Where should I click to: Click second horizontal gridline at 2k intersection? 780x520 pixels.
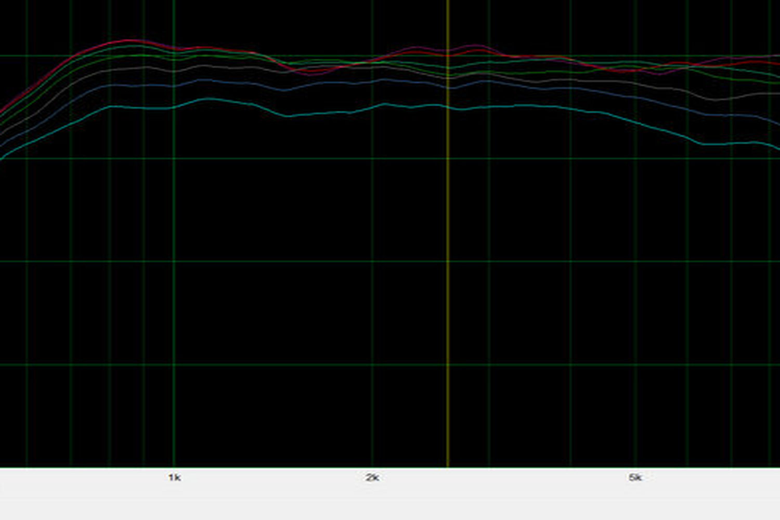click(x=372, y=159)
